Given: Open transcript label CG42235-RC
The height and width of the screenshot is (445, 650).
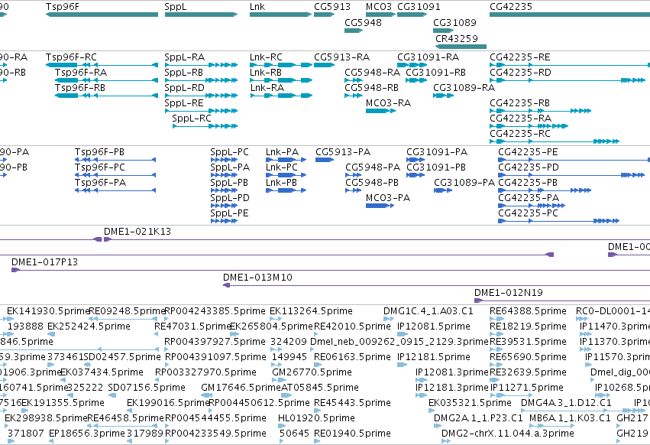Looking at the screenshot, I should point(520,134).
